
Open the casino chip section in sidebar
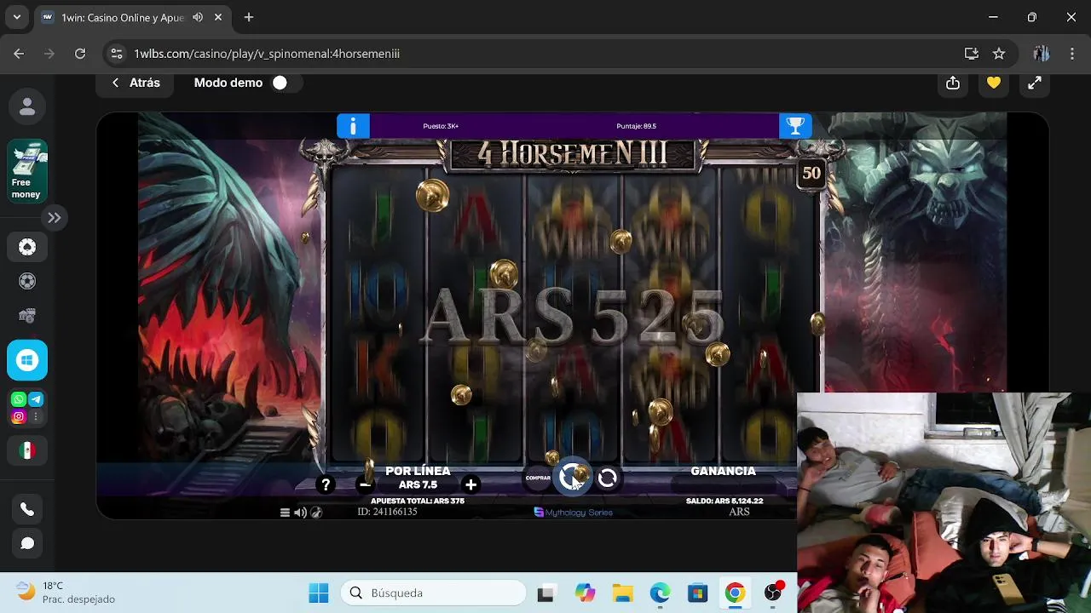point(27,247)
